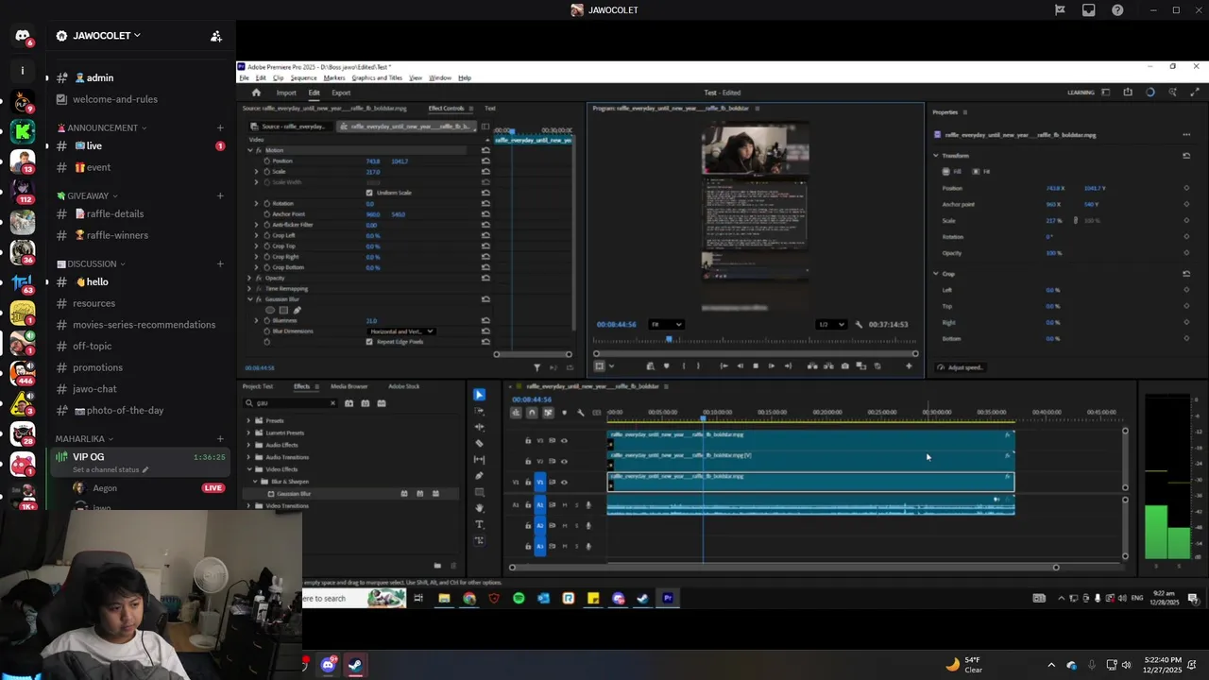Viewport: 1209px width, 680px height.
Task: Select the Razor tool in Premiere
Action: click(479, 443)
